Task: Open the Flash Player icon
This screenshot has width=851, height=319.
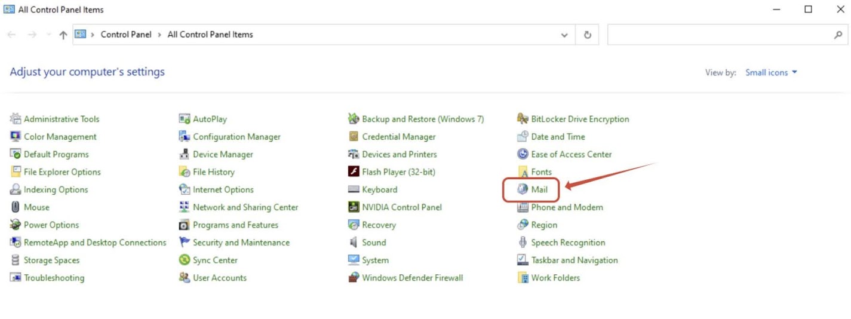Action: [354, 171]
